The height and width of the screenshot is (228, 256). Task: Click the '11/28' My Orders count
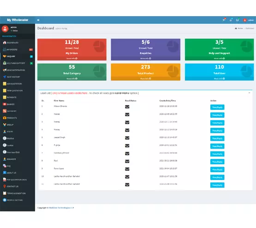coord(72,42)
